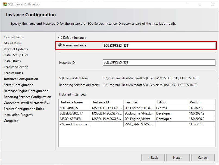Click the Instance ID text field

click(159, 62)
